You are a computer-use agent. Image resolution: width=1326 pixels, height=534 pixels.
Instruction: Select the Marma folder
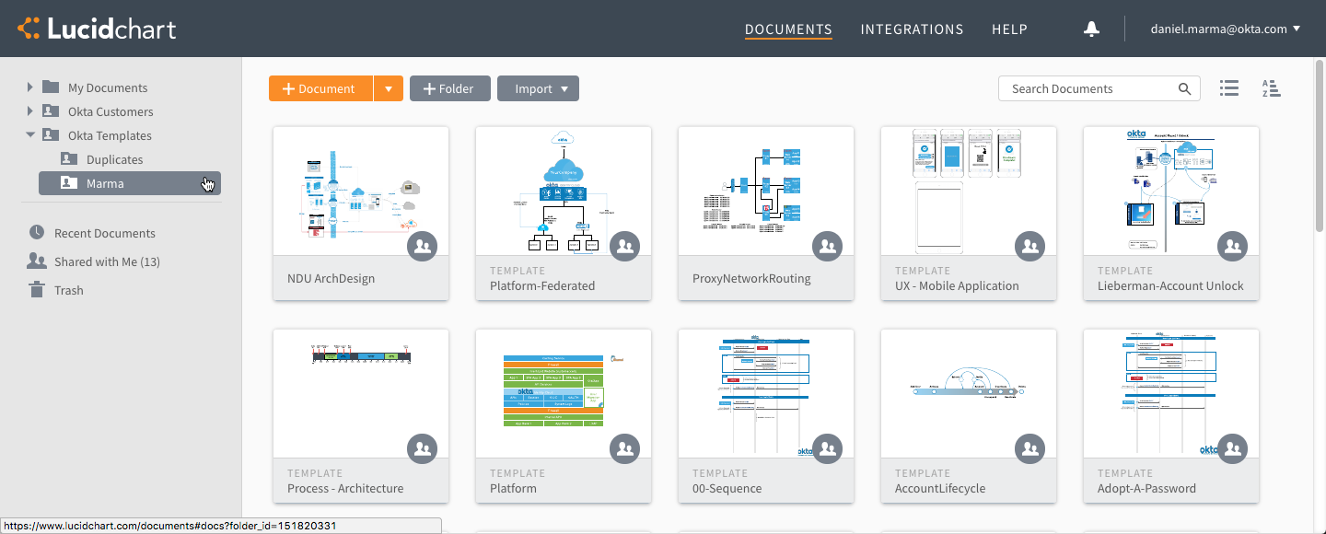(x=130, y=183)
